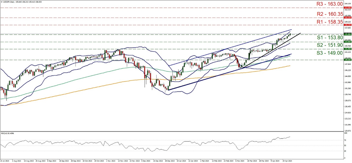Click the green 149.000 price tag on axis
352x163 pixels.
tap(347, 60)
